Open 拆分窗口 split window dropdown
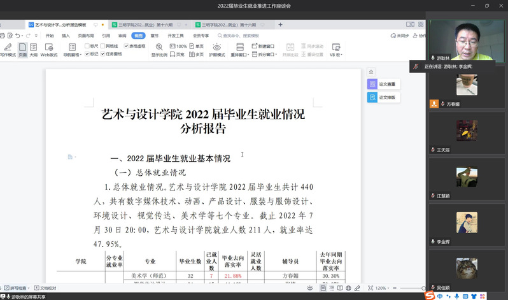The height and width of the screenshot is (300, 508). [x=264, y=54]
